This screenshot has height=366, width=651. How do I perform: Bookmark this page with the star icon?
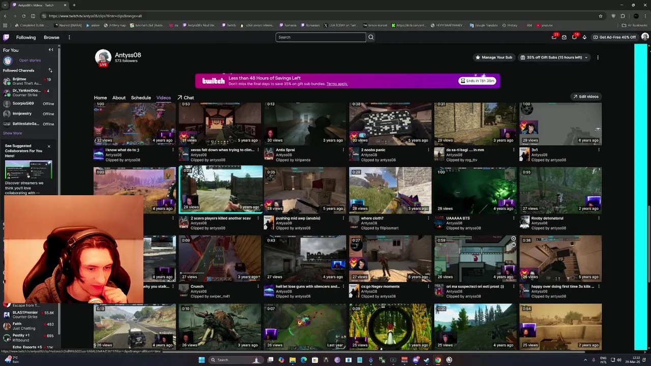tap(601, 16)
